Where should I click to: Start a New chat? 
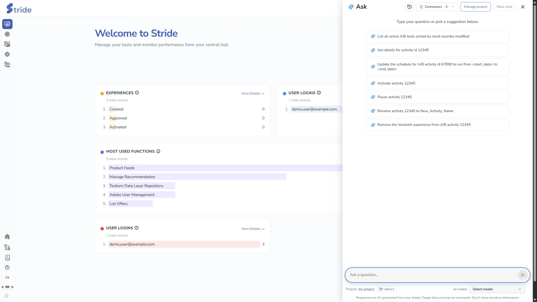click(x=504, y=7)
